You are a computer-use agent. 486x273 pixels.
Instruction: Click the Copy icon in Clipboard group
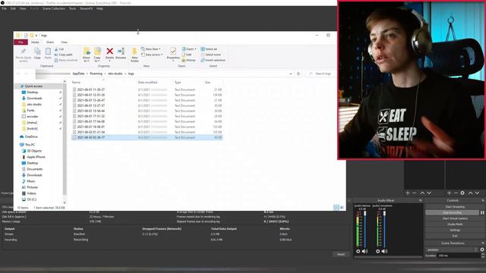coord(37,52)
